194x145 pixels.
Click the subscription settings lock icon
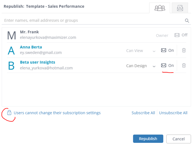[x=9, y=113]
